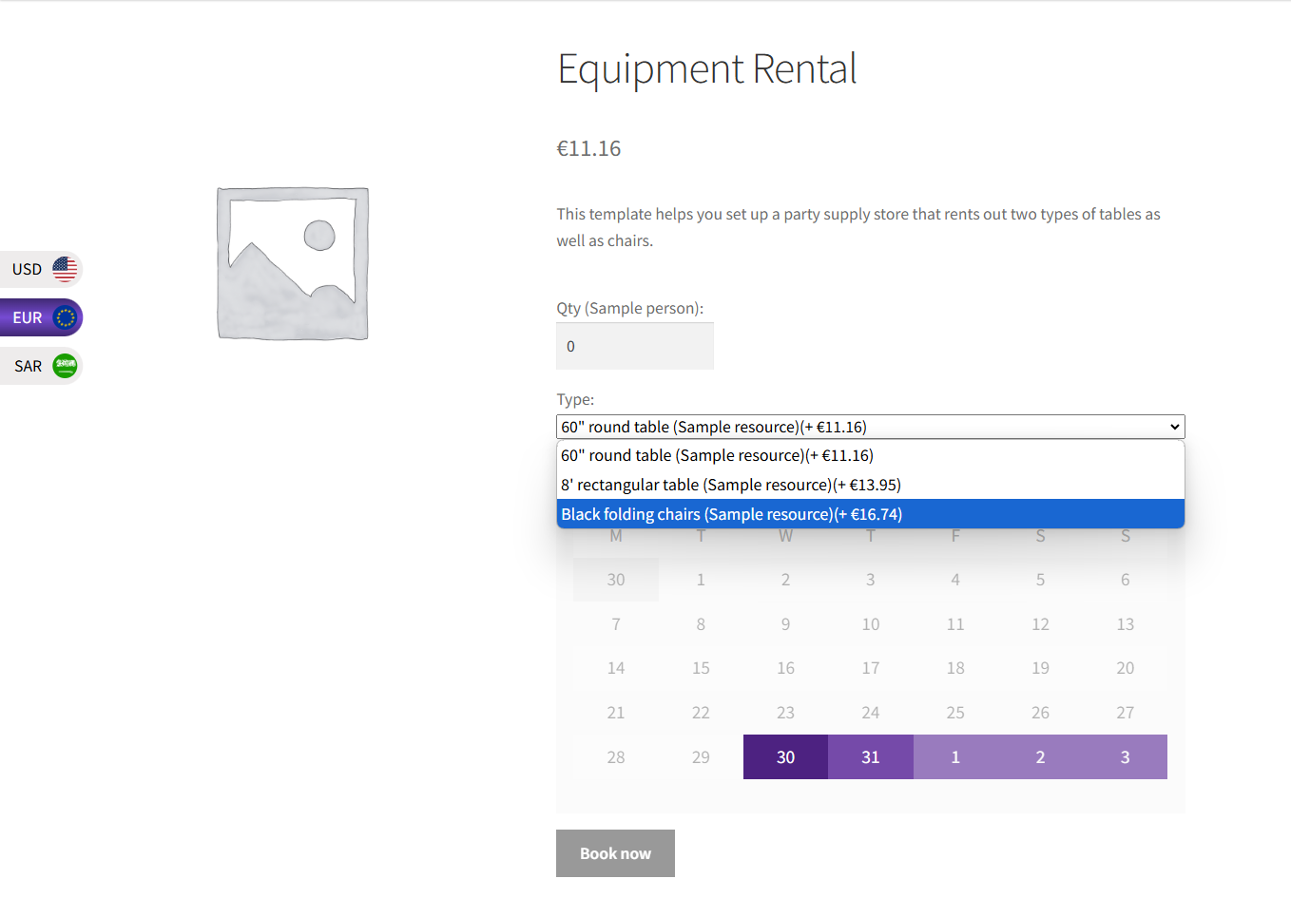Screen dimensions: 1291x898
Task: Collapse the Type dropdown select box
Action: click(x=871, y=427)
